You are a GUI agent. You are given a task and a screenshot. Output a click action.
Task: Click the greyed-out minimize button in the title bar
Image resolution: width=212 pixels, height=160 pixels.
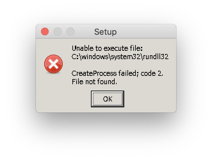[58, 31]
